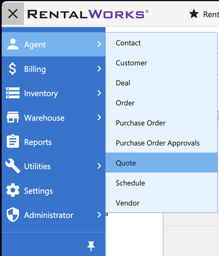Click the Billing dollar sign icon
This screenshot has width=219, height=256.
[x=12, y=69]
